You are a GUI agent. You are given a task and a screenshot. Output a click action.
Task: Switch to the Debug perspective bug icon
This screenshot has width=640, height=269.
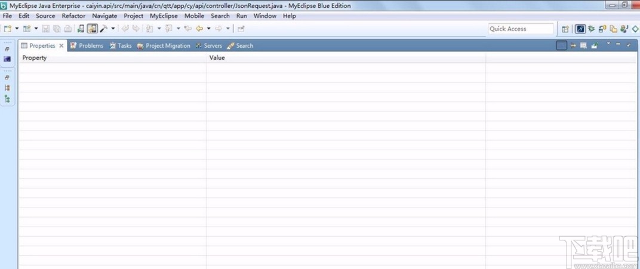point(591,29)
